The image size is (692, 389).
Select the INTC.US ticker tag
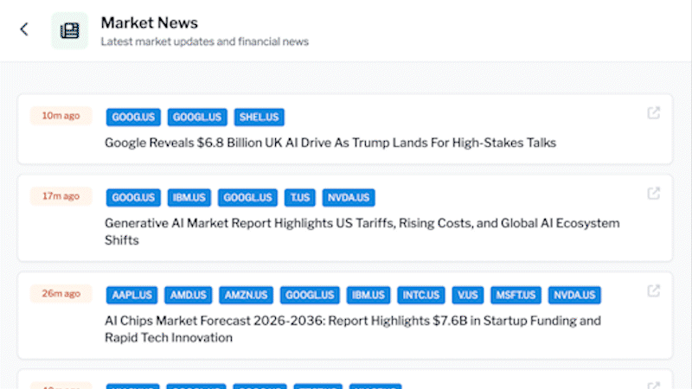tap(421, 295)
